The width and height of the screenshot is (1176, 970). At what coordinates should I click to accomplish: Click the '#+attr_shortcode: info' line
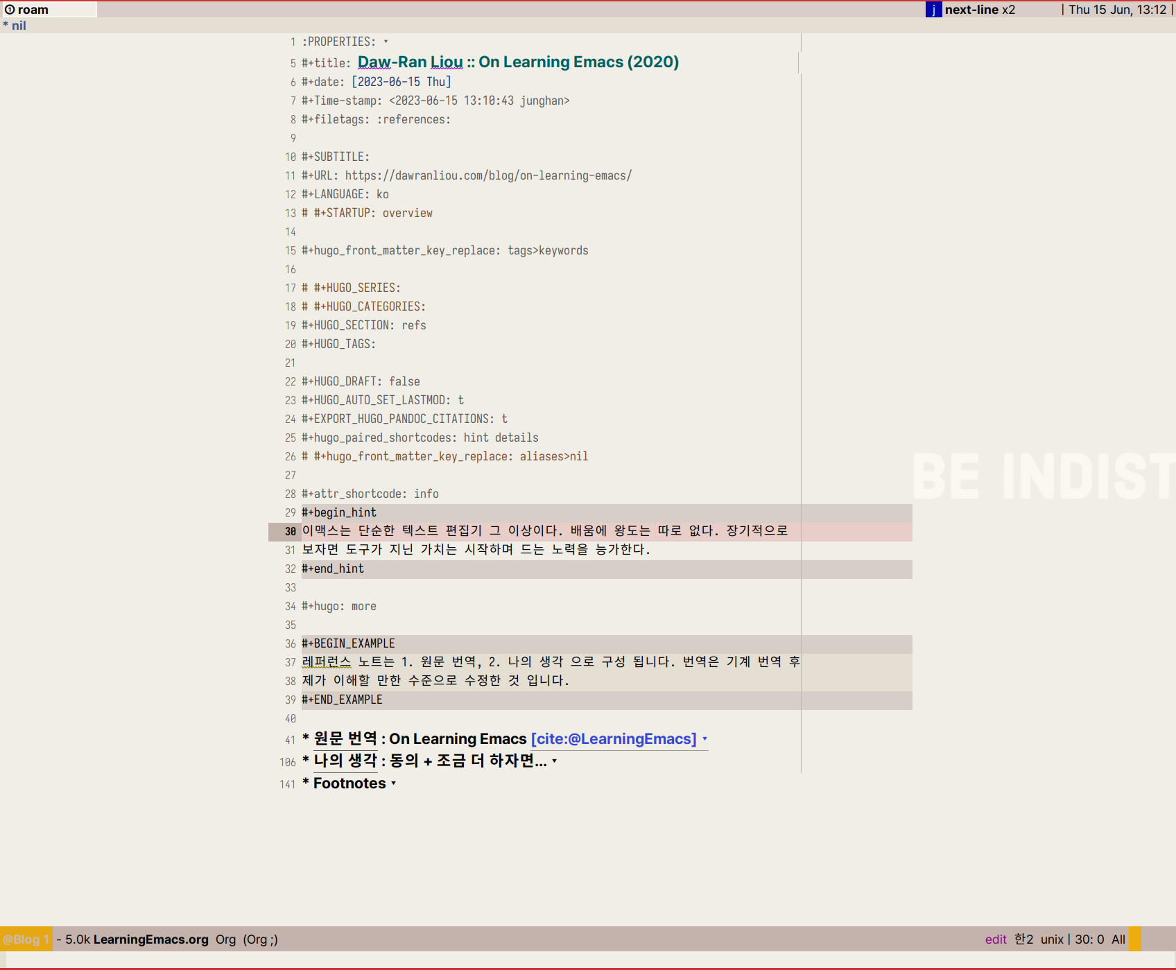pos(370,494)
